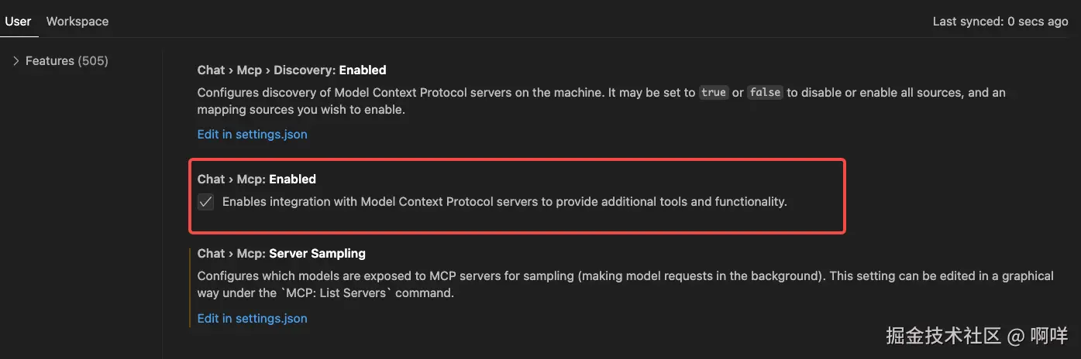Image resolution: width=1081 pixels, height=359 pixels.
Task: Focus the Chat Mcp: Server Sampling heading
Action: click(281, 253)
